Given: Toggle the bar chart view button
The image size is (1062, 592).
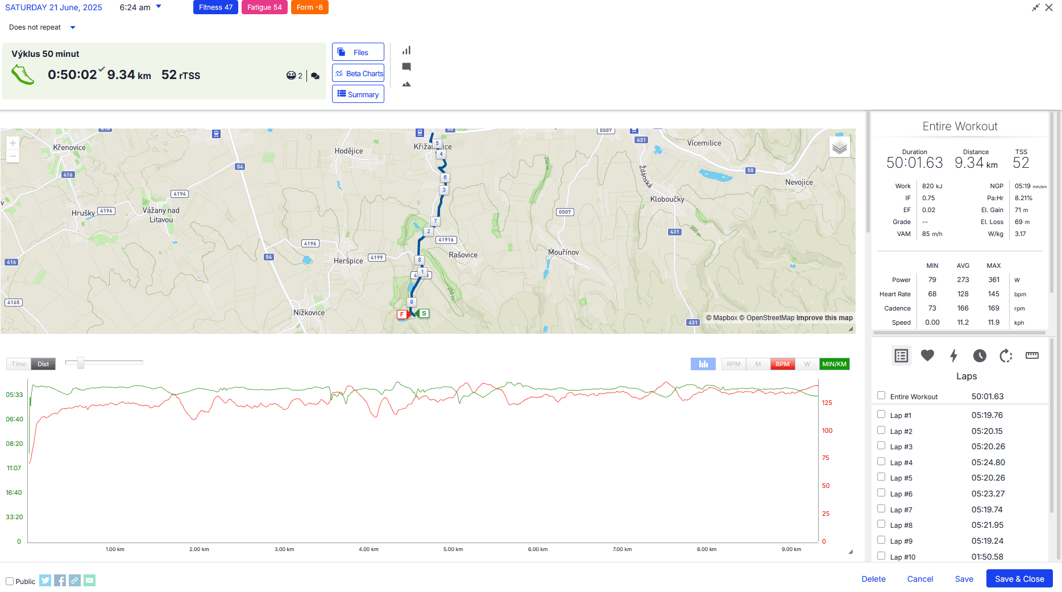Looking at the screenshot, I should [x=703, y=364].
